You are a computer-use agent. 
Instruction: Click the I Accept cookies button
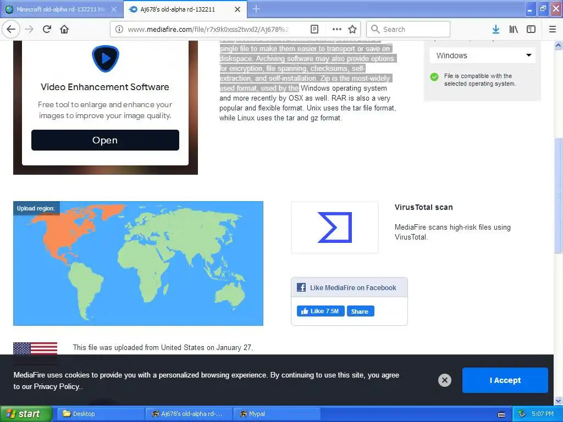pyautogui.click(x=505, y=380)
